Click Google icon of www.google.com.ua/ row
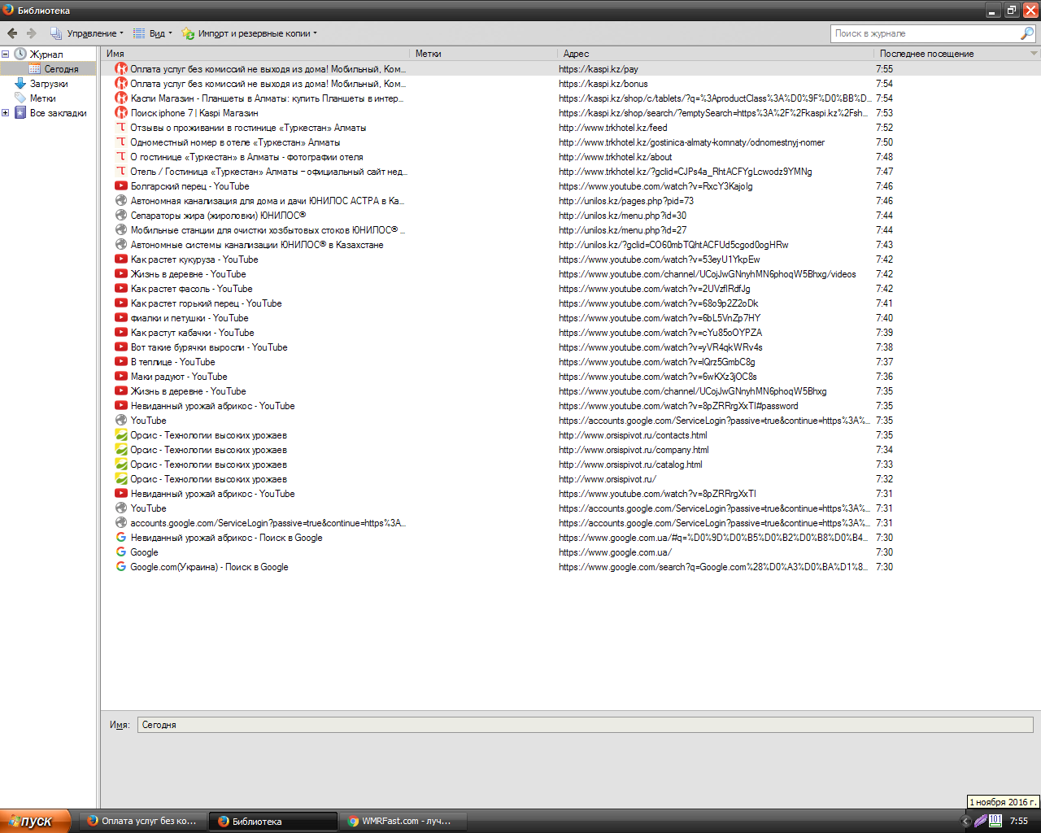This screenshot has height=833, width=1041. click(121, 552)
